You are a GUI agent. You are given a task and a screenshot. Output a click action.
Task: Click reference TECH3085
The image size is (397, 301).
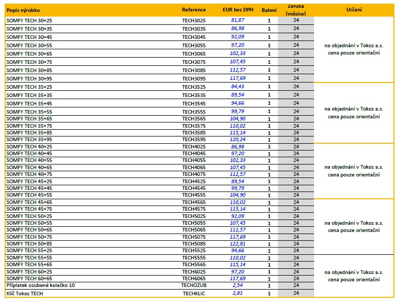click(194, 71)
